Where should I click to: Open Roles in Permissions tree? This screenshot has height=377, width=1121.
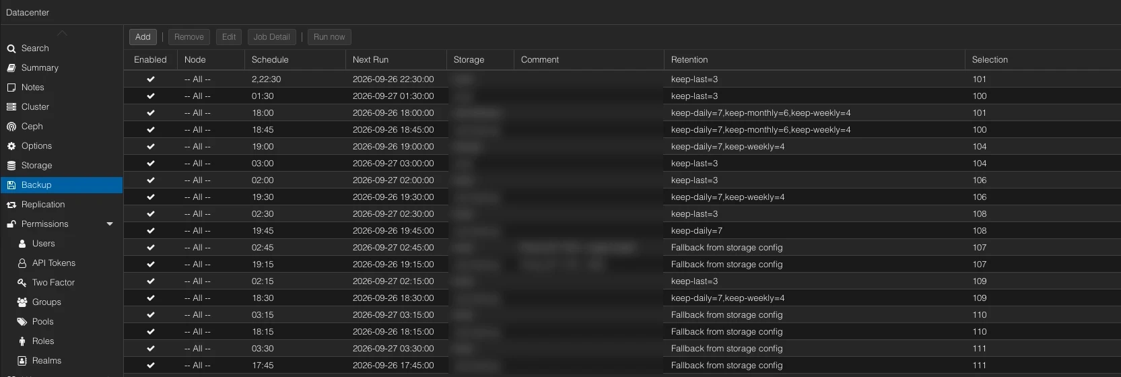coord(61,341)
